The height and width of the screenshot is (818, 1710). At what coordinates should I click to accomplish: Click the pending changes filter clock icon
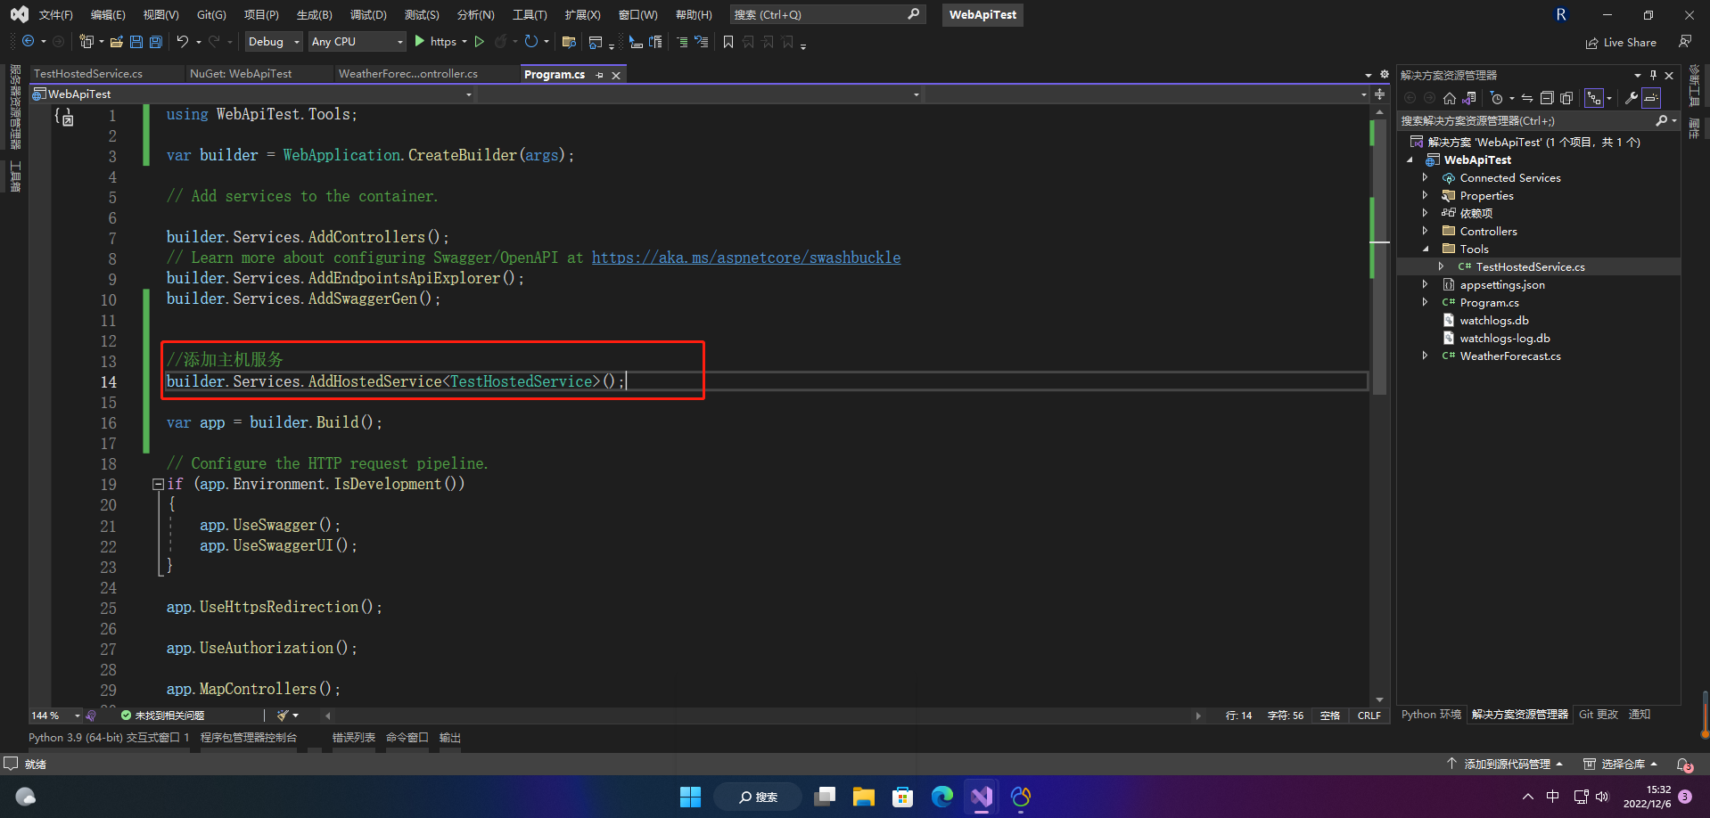[1497, 98]
